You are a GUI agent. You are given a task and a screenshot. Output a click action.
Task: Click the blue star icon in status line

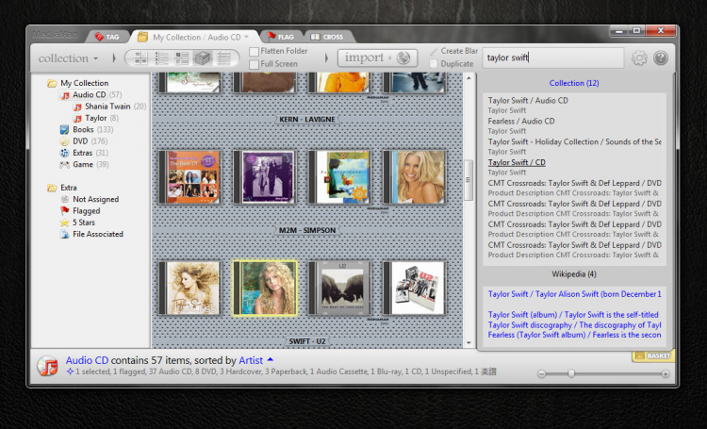[x=70, y=371]
